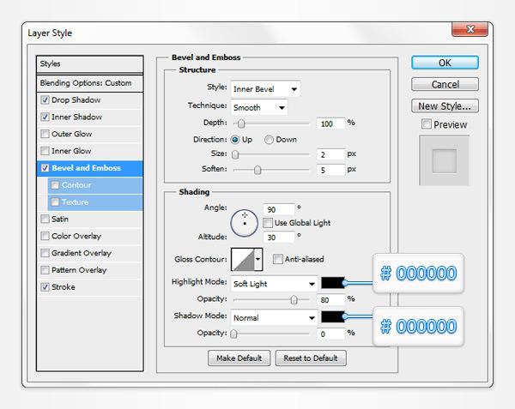Viewport: 515px width, 409px height.
Task: Click the style preview thumbnail
Action: [x=445, y=160]
